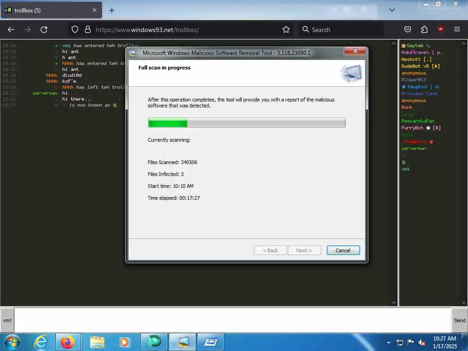The image size is (468, 351).
Task: Open Action Center flag icon
Action: (411, 342)
